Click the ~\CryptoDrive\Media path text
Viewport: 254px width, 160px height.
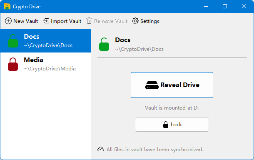click(50, 69)
